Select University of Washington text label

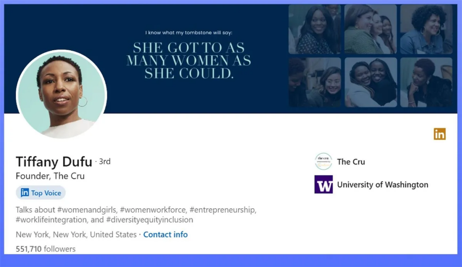click(x=383, y=184)
